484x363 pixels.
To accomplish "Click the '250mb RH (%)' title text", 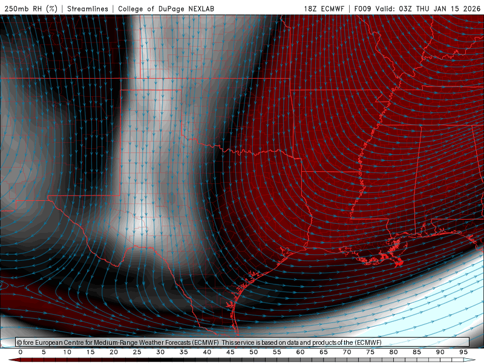I will click(x=31, y=8).
